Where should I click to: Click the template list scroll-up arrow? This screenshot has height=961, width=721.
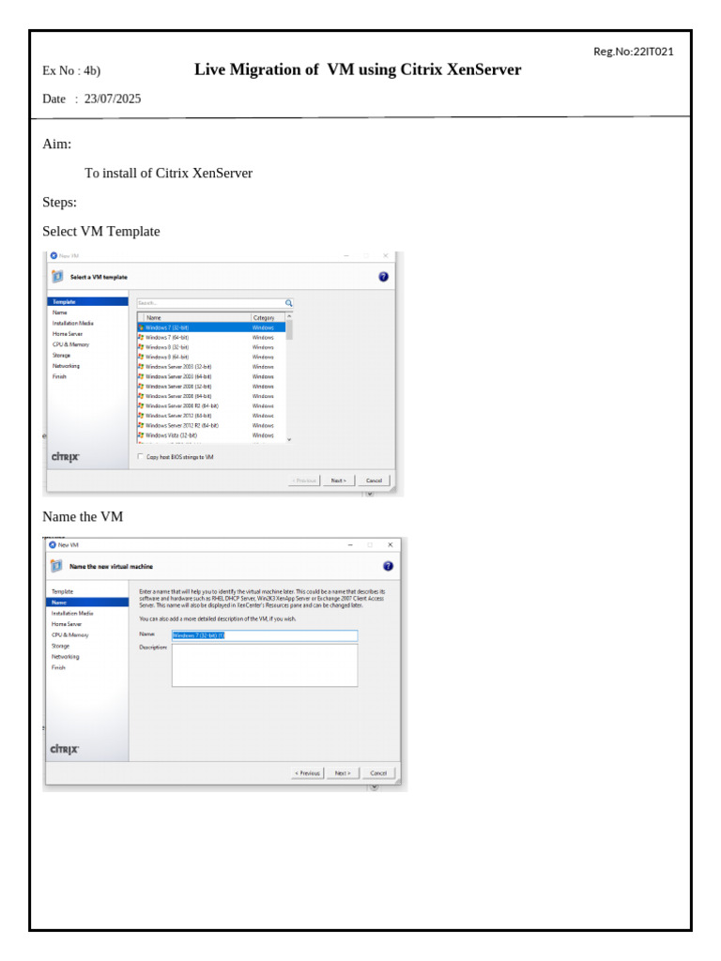tap(289, 317)
